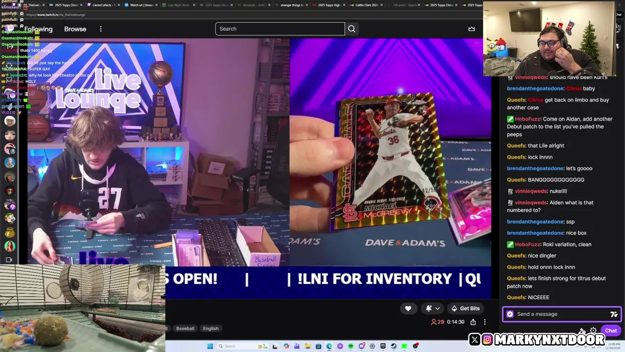Switch to the Late Night Stock tab
This screenshot has width=625, height=352.
(178, 5)
